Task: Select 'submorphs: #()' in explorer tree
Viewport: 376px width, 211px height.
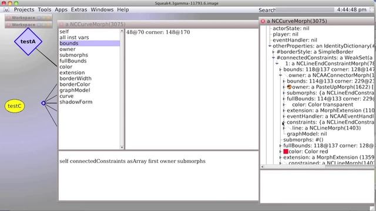Action: (x=303, y=140)
